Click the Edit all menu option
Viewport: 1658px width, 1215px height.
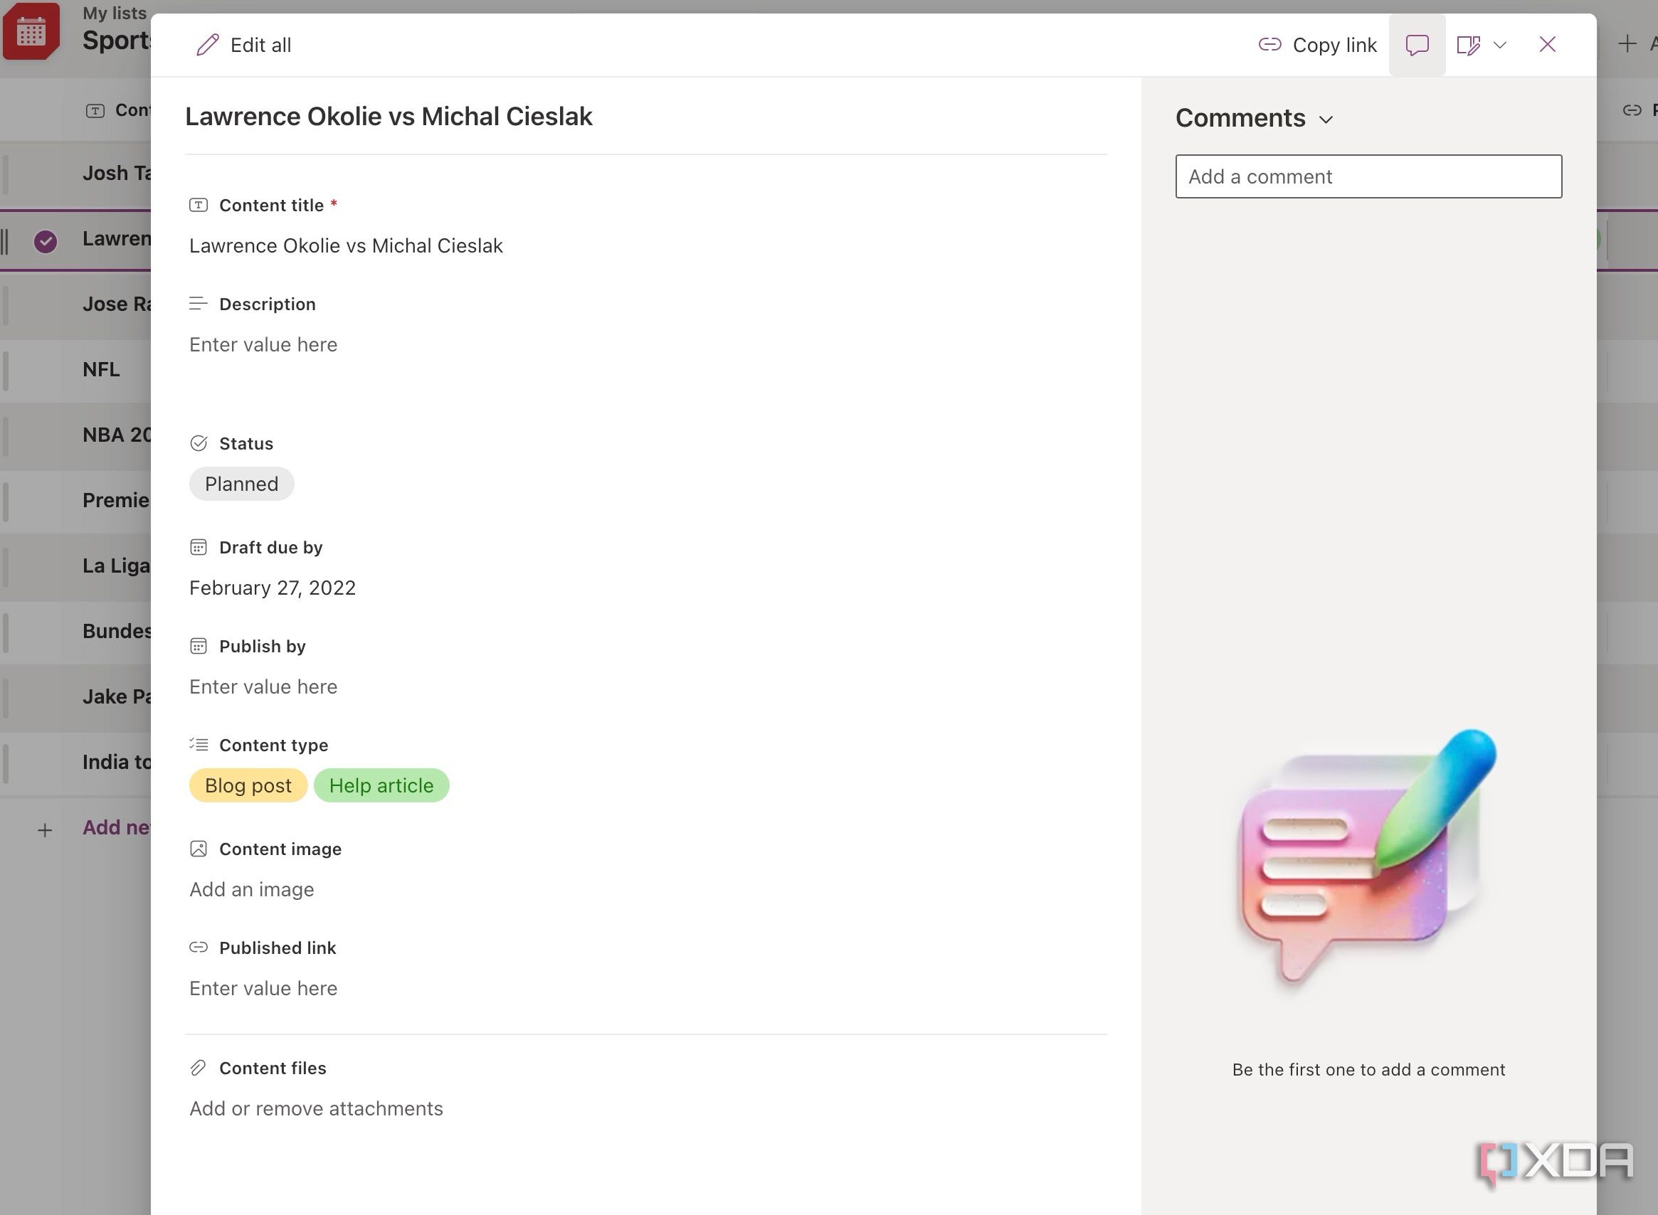point(243,45)
